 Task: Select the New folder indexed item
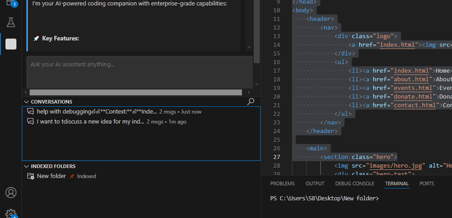51,176
